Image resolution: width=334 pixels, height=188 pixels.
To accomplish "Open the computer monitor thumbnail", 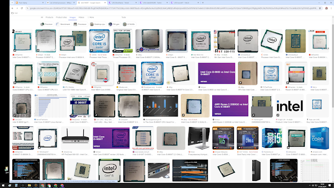I will [x=198, y=138].
